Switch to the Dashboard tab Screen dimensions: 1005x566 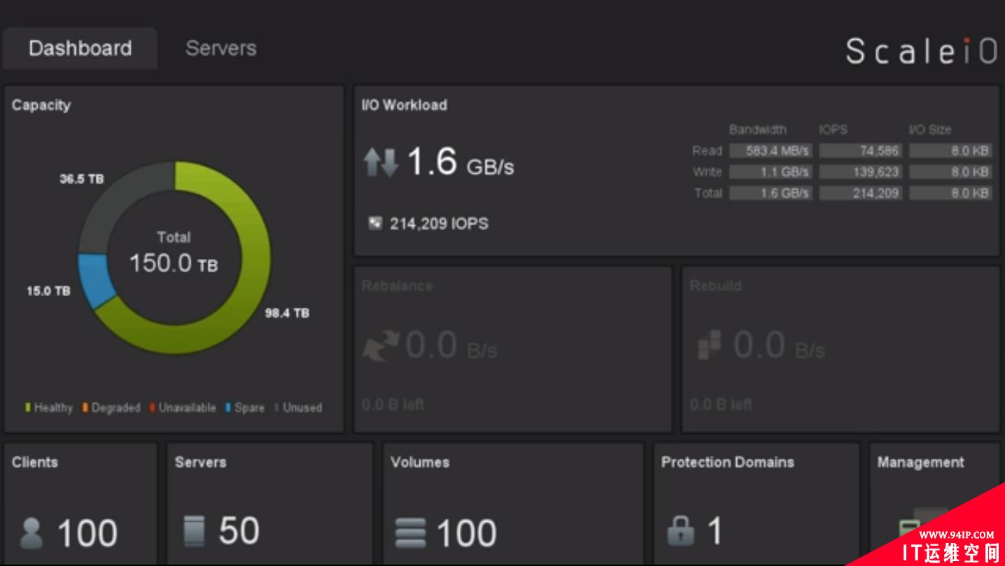80,48
